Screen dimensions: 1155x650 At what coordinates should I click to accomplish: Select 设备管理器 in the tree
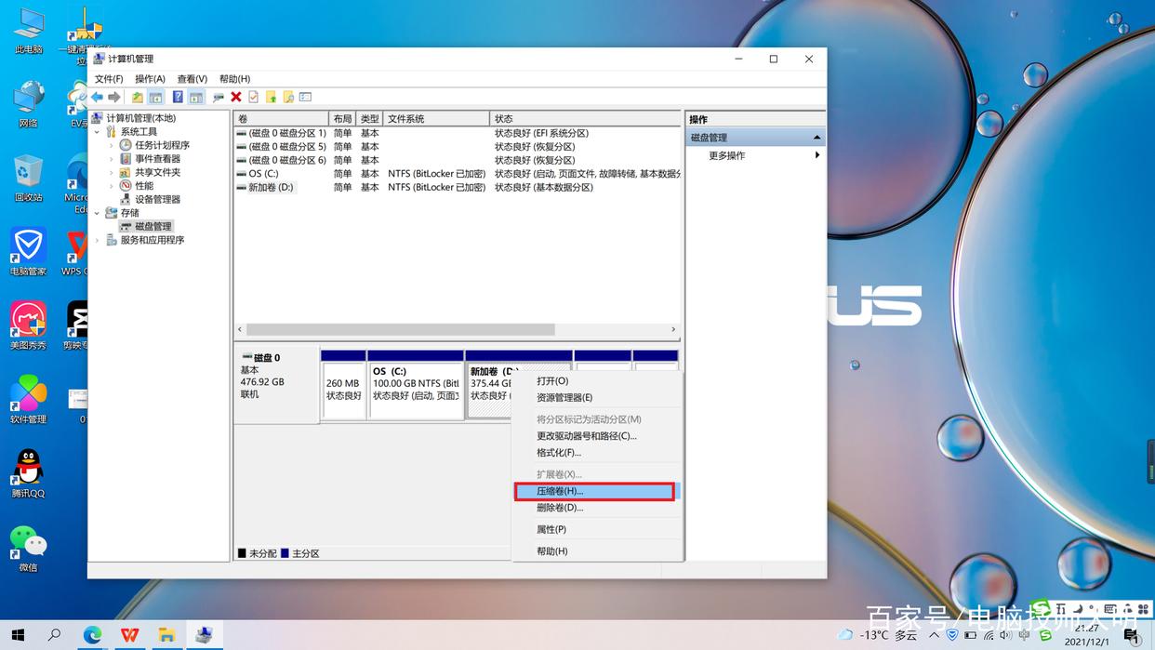click(x=157, y=199)
